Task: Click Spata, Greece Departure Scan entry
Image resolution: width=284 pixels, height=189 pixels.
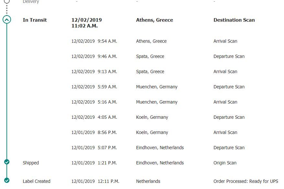Action: click(158, 56)
